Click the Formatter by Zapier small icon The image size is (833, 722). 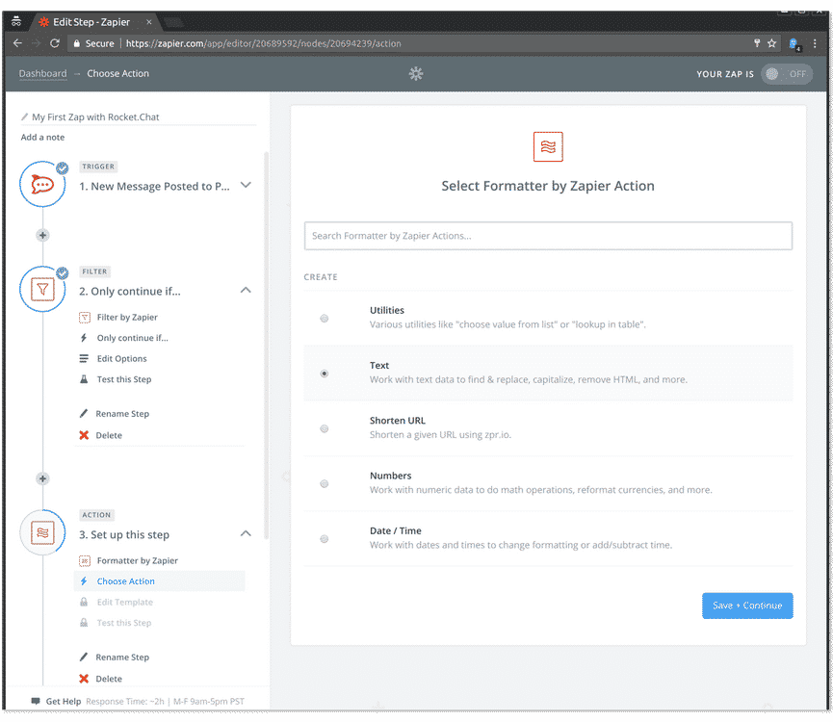click(x=85, y=561)
